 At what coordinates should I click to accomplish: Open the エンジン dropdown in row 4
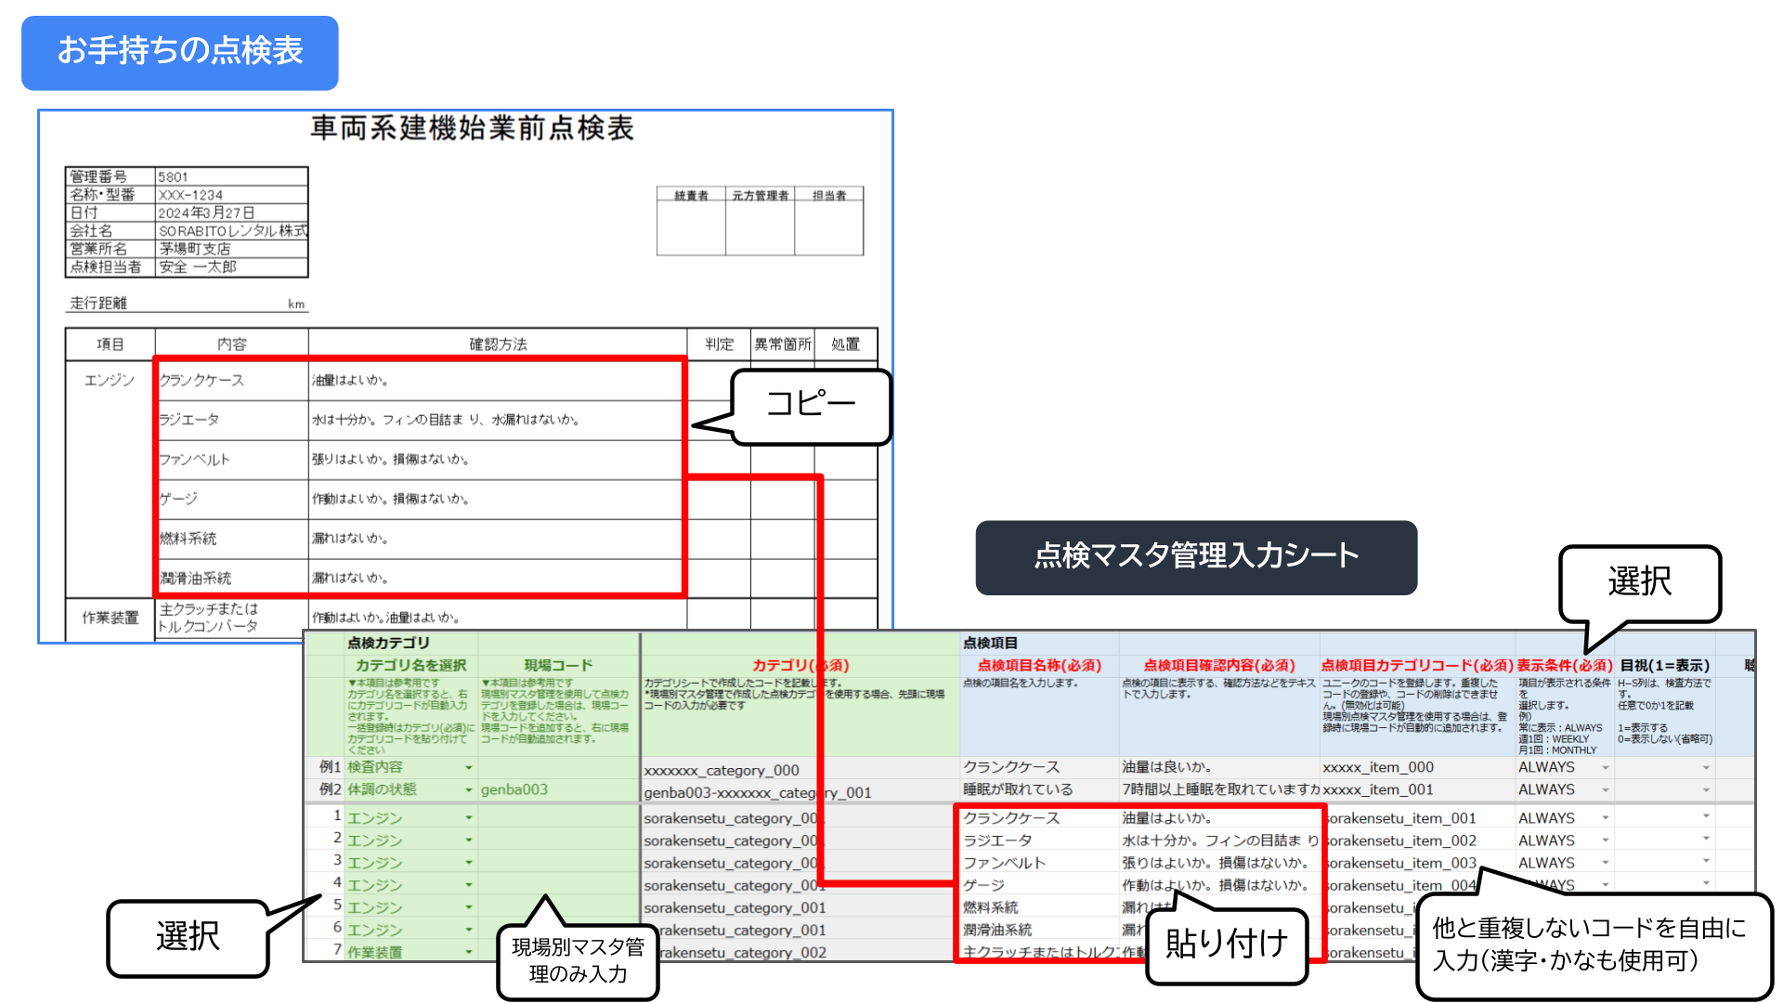(x=469, y=883)
